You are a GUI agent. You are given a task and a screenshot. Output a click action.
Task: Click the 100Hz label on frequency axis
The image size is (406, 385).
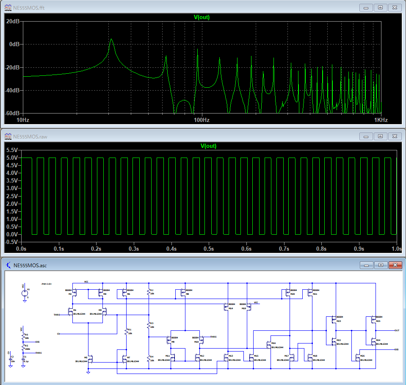[202, 120]
